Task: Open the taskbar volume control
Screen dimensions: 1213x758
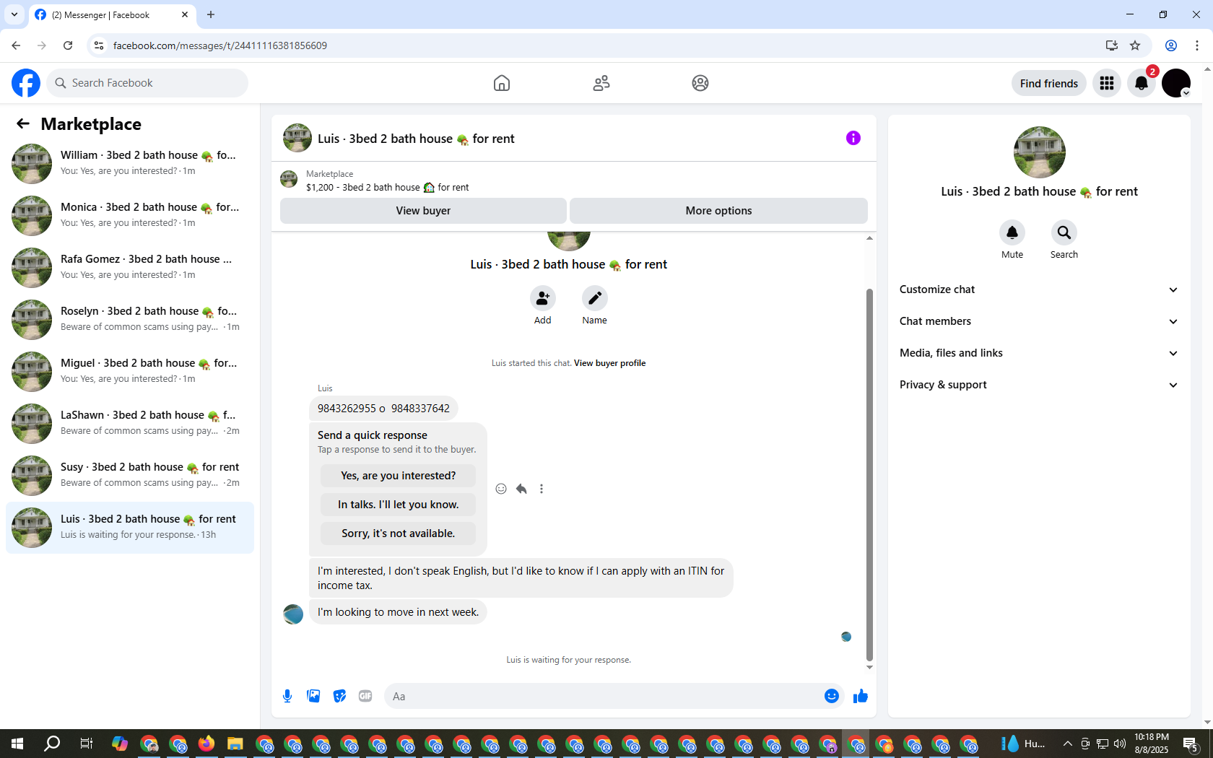Action: click(x=1120, y=744)
